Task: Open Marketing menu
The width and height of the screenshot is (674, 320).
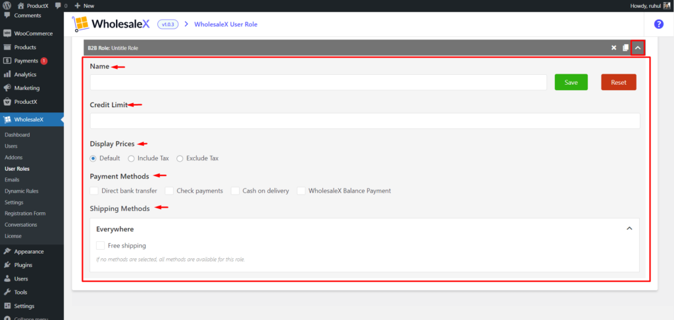Action: [x=26, y=88]
